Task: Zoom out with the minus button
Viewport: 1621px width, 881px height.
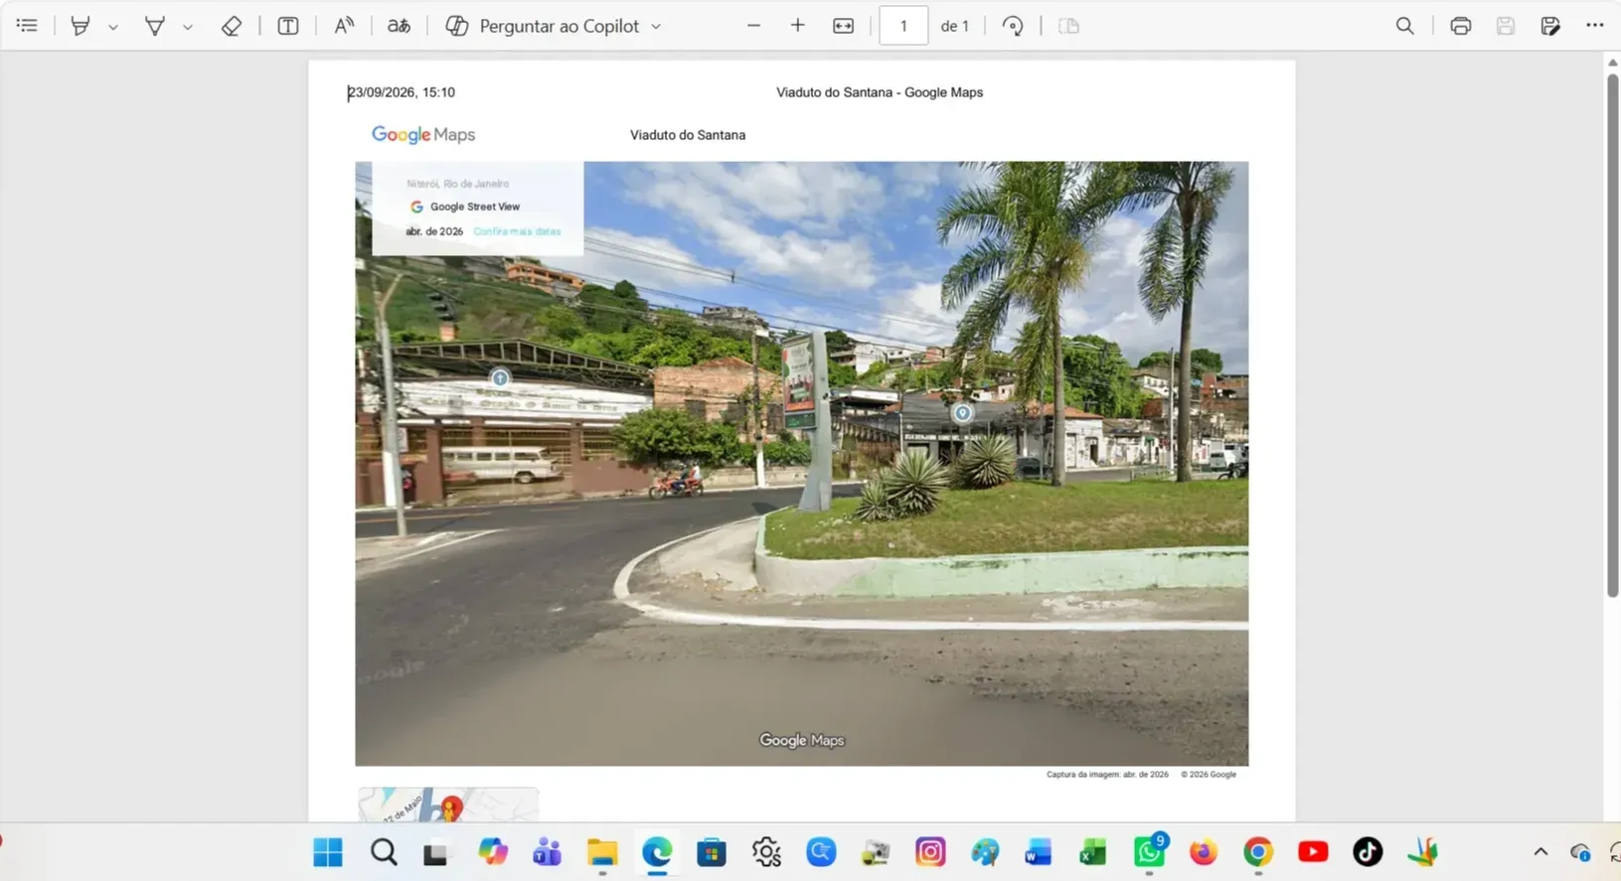Action: [753, 26]
